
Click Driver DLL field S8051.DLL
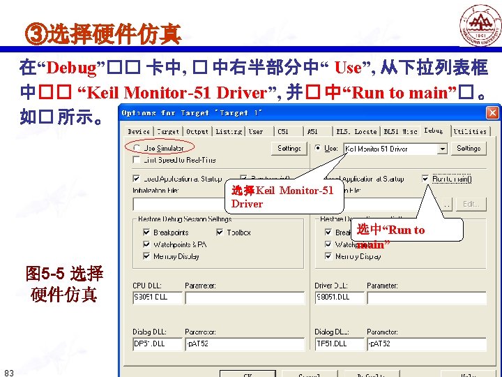point(340,297)
